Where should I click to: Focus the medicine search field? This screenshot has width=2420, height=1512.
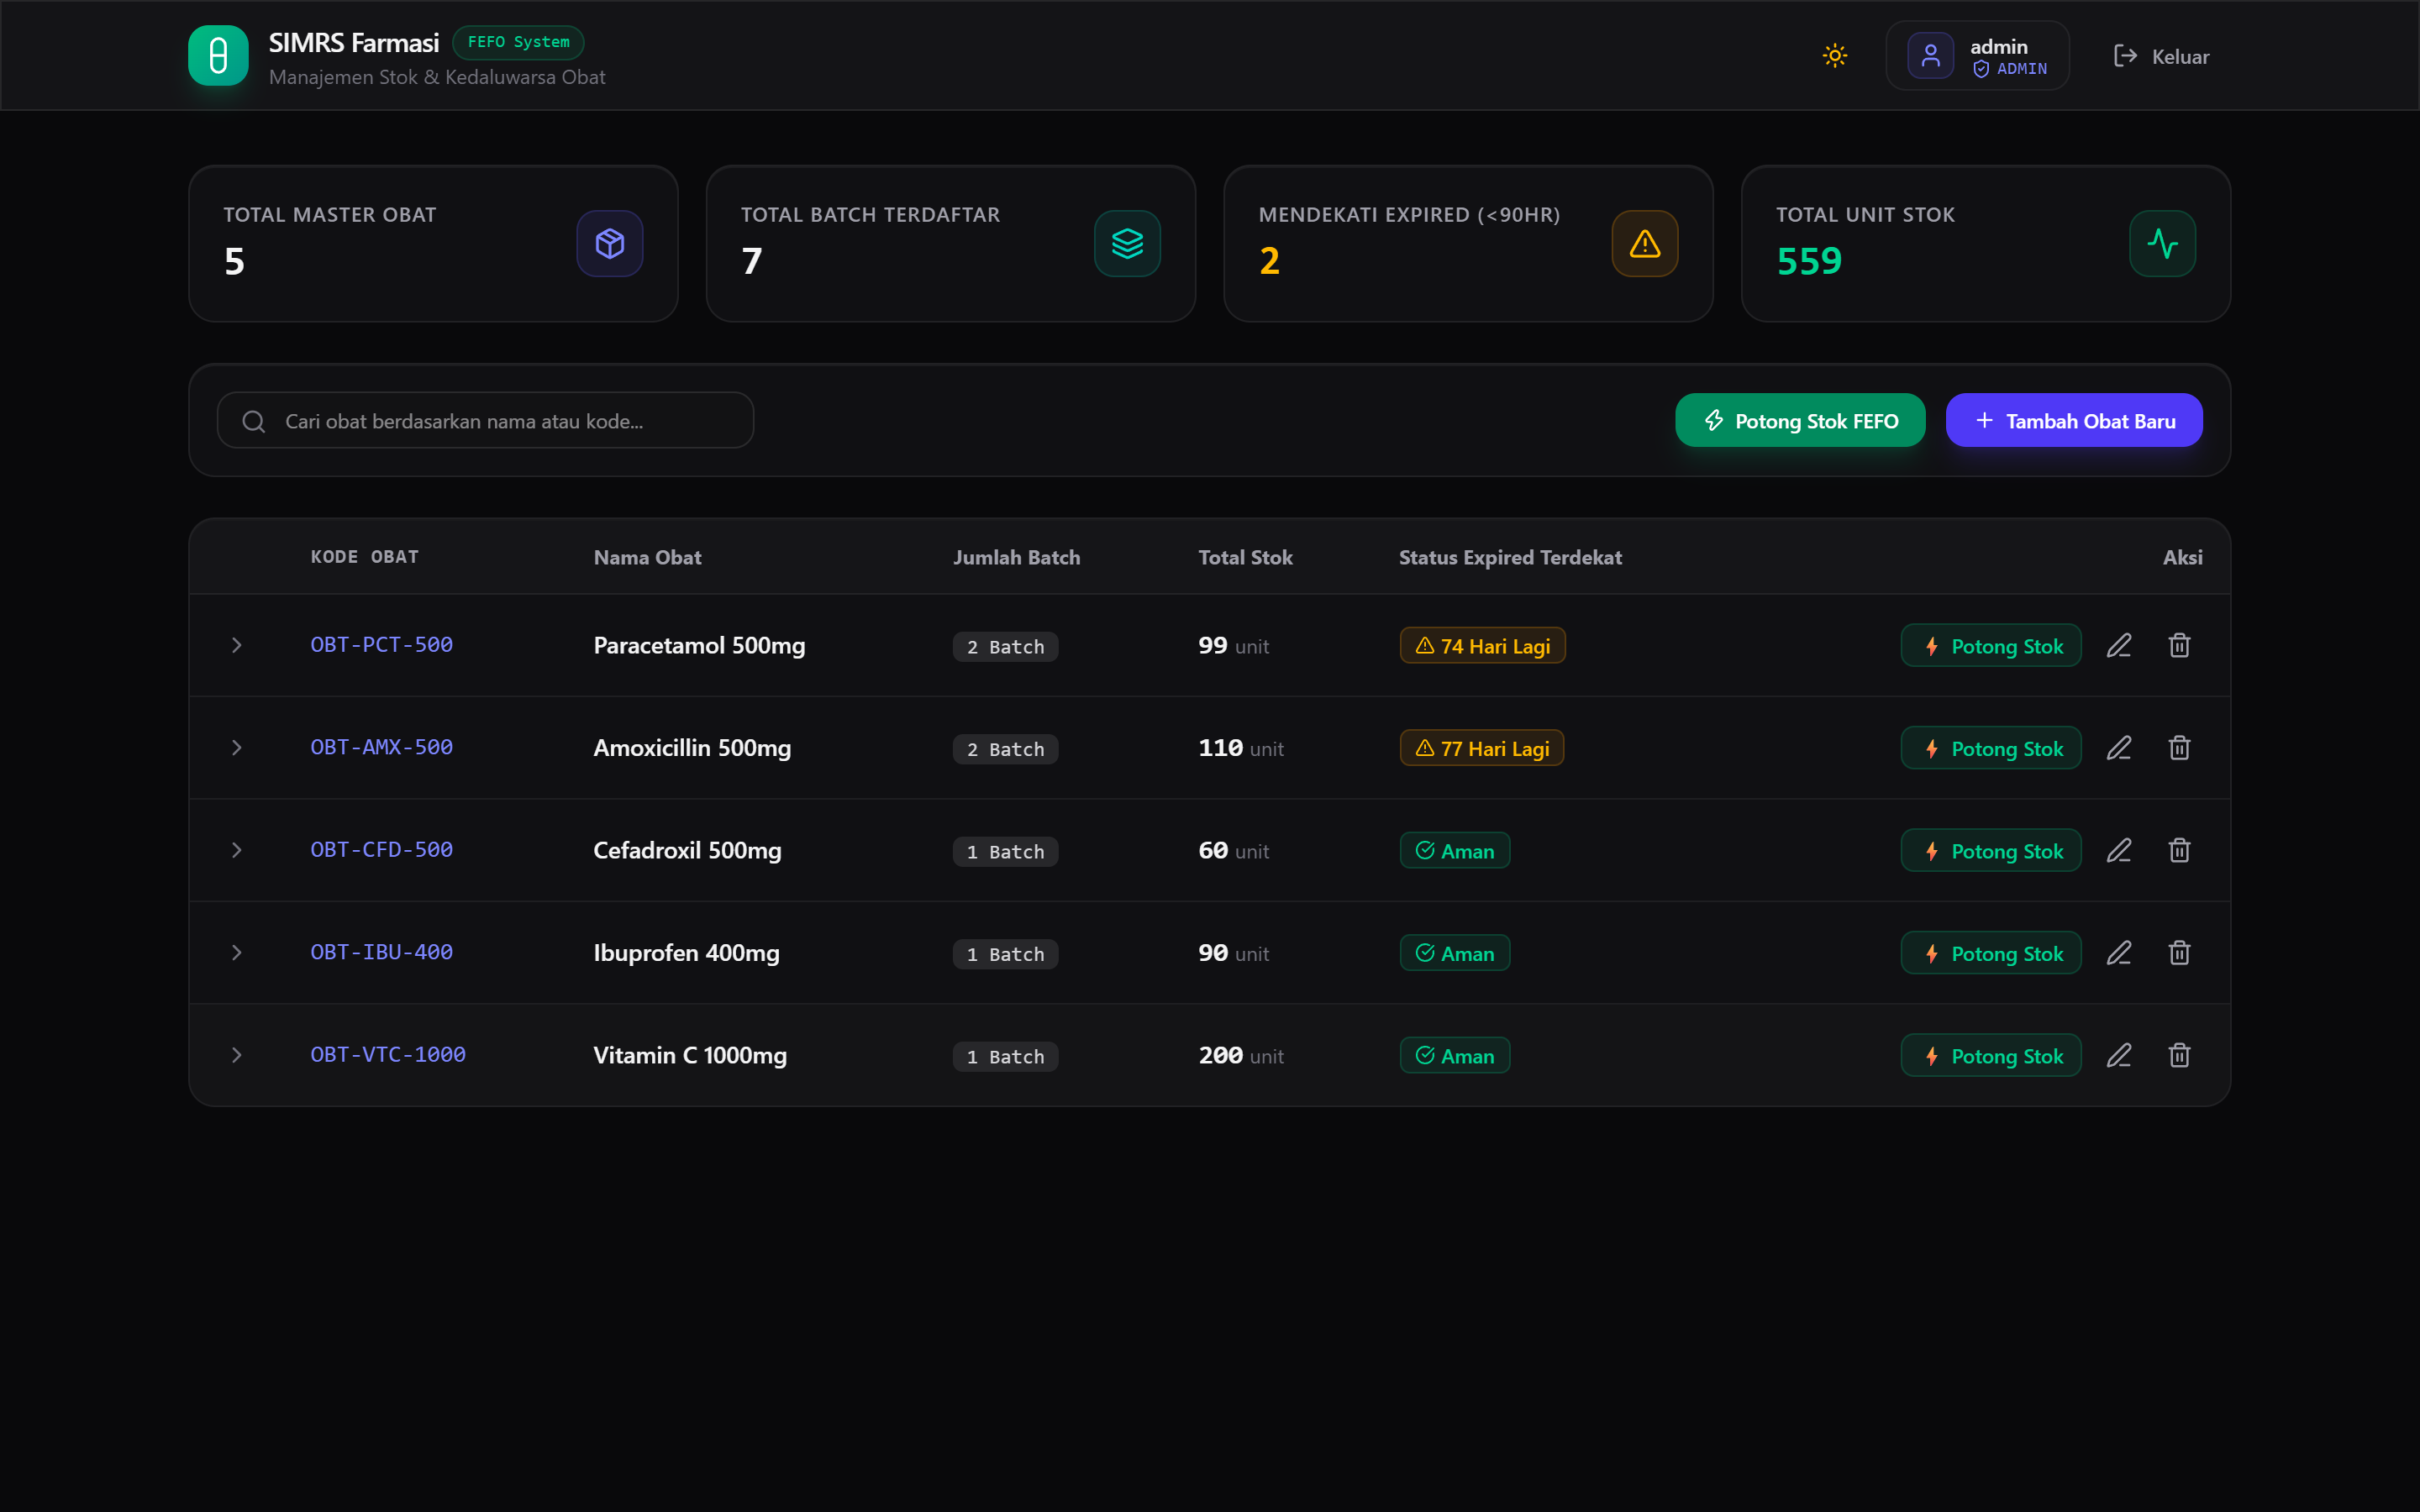tap(485, 420)
